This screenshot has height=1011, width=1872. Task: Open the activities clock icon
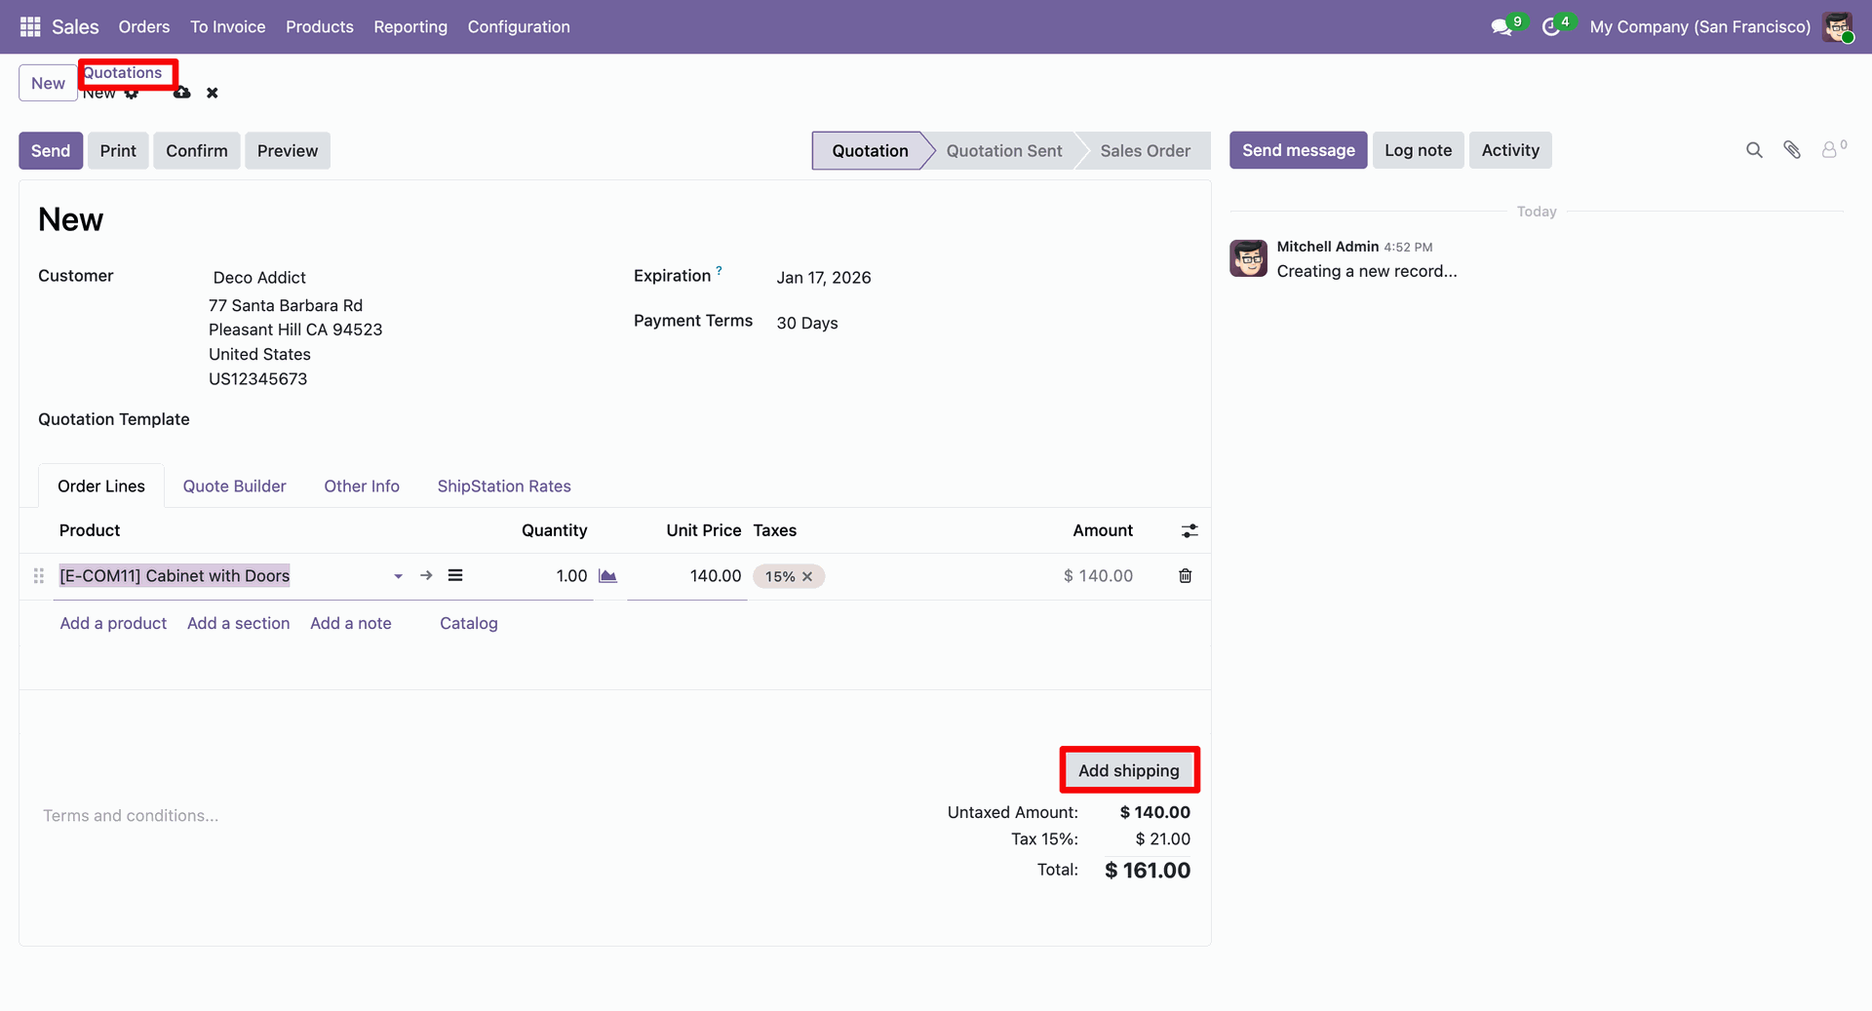click(x=1550, y=27)
